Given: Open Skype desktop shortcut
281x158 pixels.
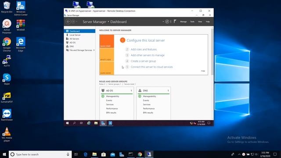Looking at the screenshot, I should pos(7,79).
